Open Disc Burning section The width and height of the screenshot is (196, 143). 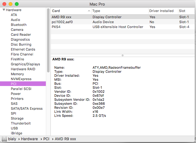click(21, 44)
